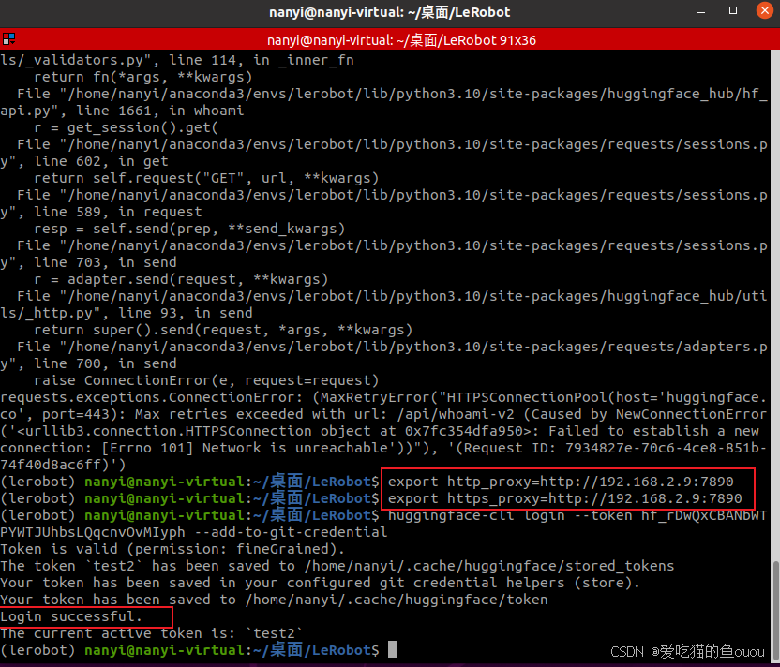Viewport: 780px width, 667px height.
Task: Click '[Errno 101] Network is unreachable' text
Action: pos(245,448)
